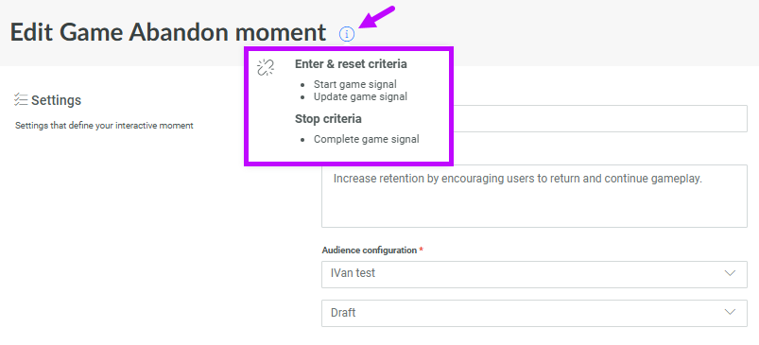Click the Settings section heading

click(x=56, y=100)
